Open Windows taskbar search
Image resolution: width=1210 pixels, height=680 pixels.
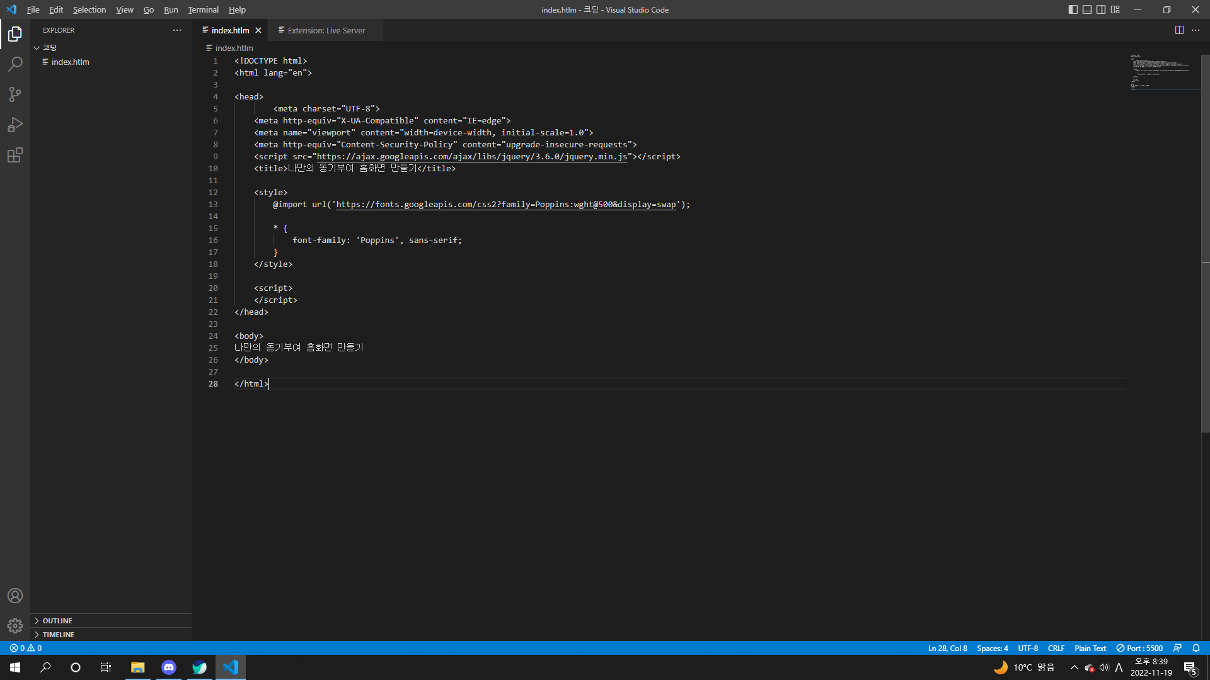(45, 667)
